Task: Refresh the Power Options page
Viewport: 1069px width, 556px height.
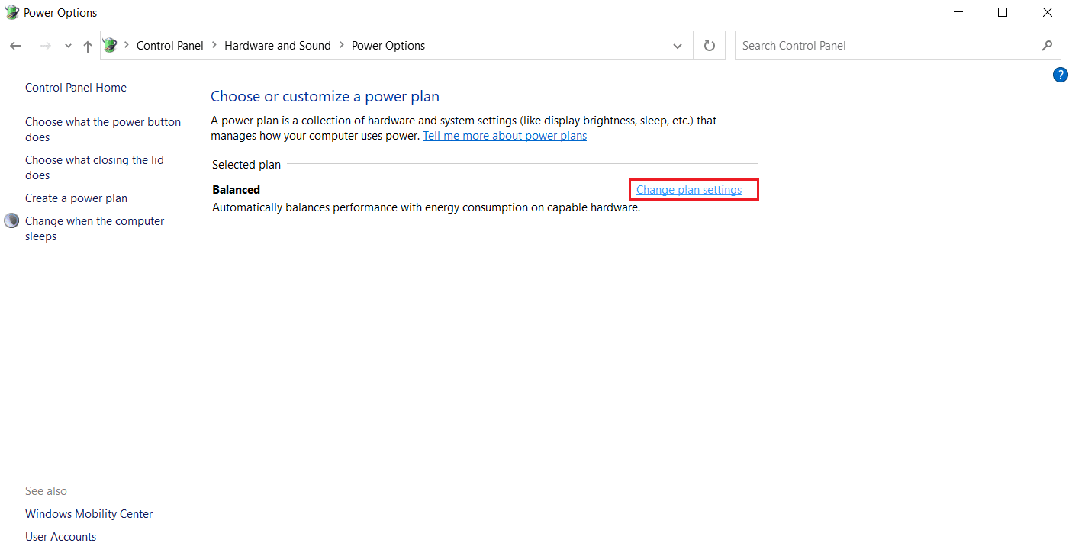Action: (710, 46)
